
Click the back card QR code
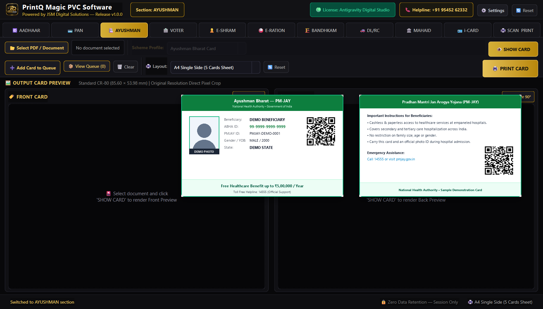tap(499, 160)
